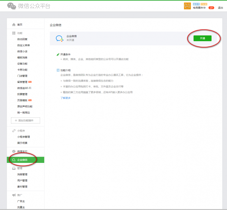Click the 开通条件 pencil icon
Image resolution: width=227 pixels, height=210 pixels.
point(58,54)
